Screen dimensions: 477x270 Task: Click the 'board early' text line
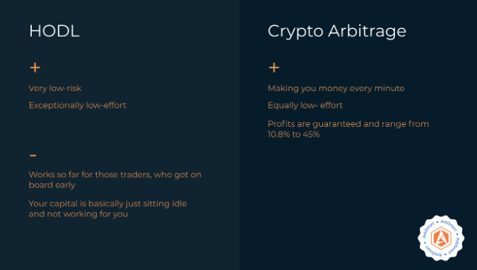pos(52,185)
